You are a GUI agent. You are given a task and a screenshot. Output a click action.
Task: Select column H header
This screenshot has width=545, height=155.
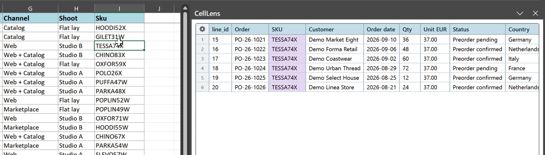tap(76, 9)
